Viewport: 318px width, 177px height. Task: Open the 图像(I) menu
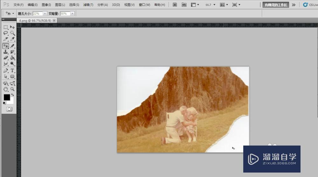tap(46, 5)
